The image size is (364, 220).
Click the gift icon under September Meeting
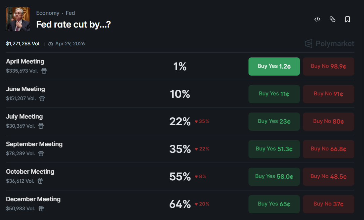click(41, 153)
